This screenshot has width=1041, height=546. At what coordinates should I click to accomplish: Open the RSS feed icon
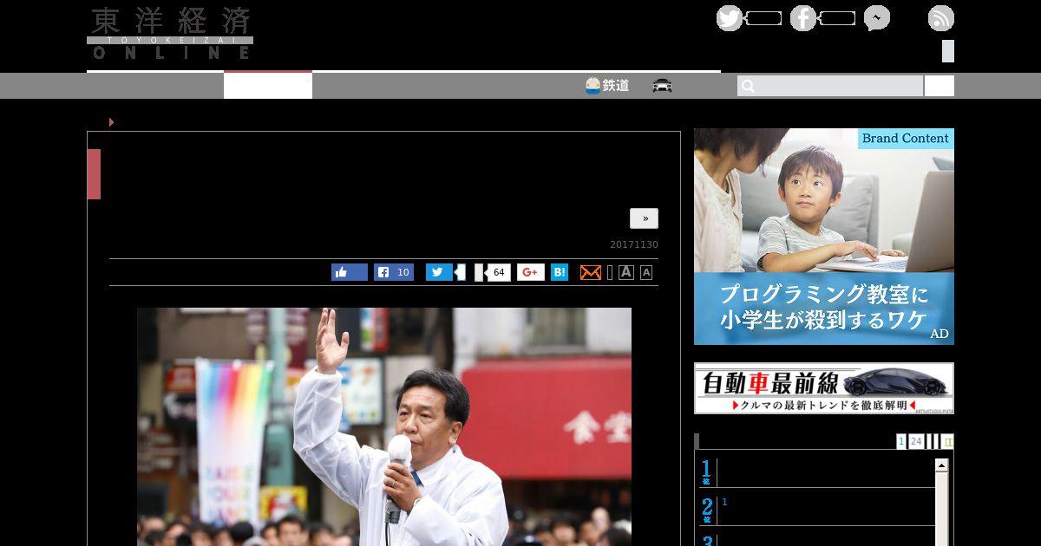coord(940,18)
